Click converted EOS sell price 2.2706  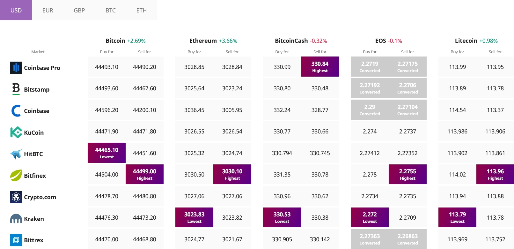(408, 88)
